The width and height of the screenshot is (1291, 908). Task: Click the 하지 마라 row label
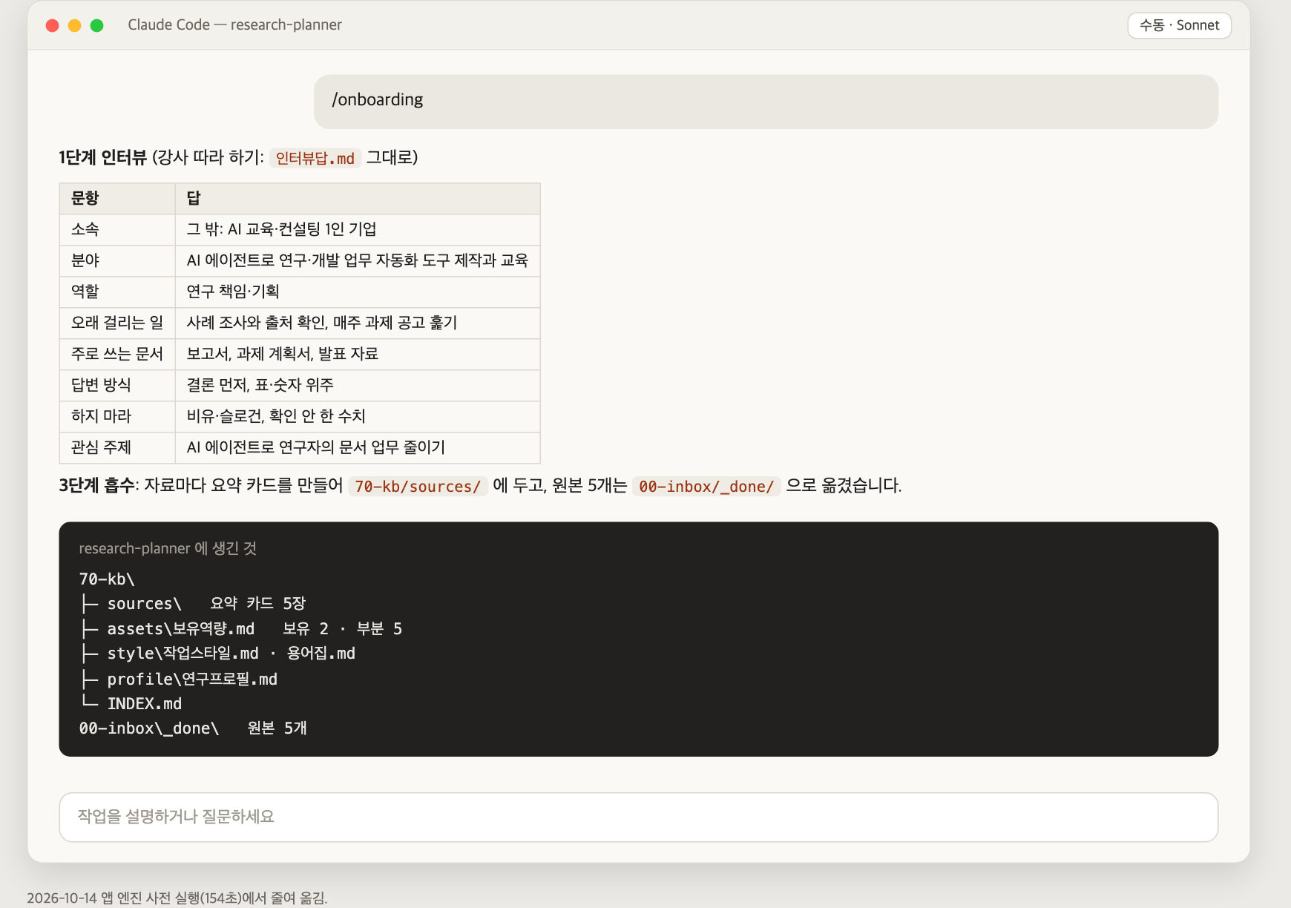click(117, 416)
